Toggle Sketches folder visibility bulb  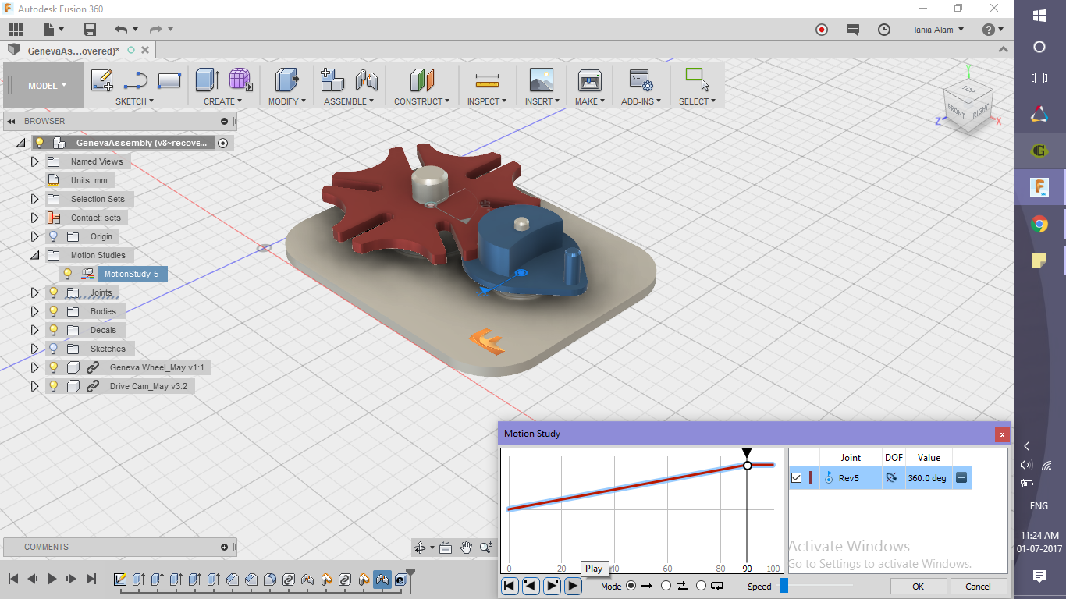tap(54, 349)
